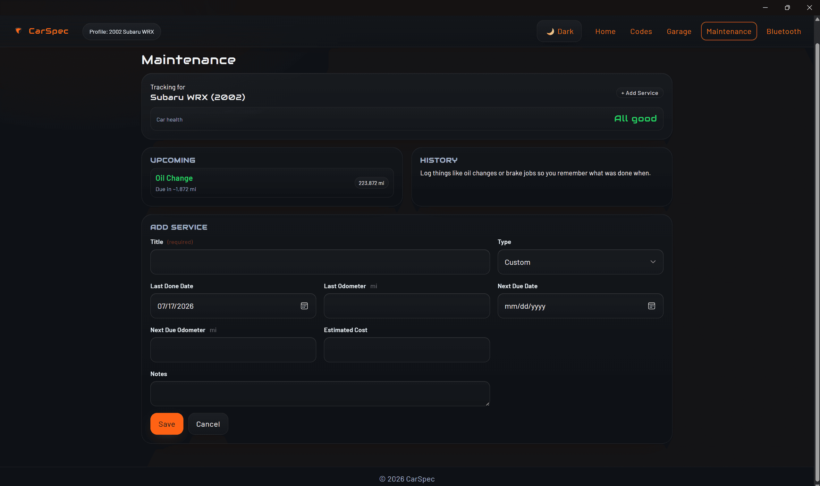Go to the Home page
Image resolution: width=820 pixels, height=486 pixels.
[605, 31]
